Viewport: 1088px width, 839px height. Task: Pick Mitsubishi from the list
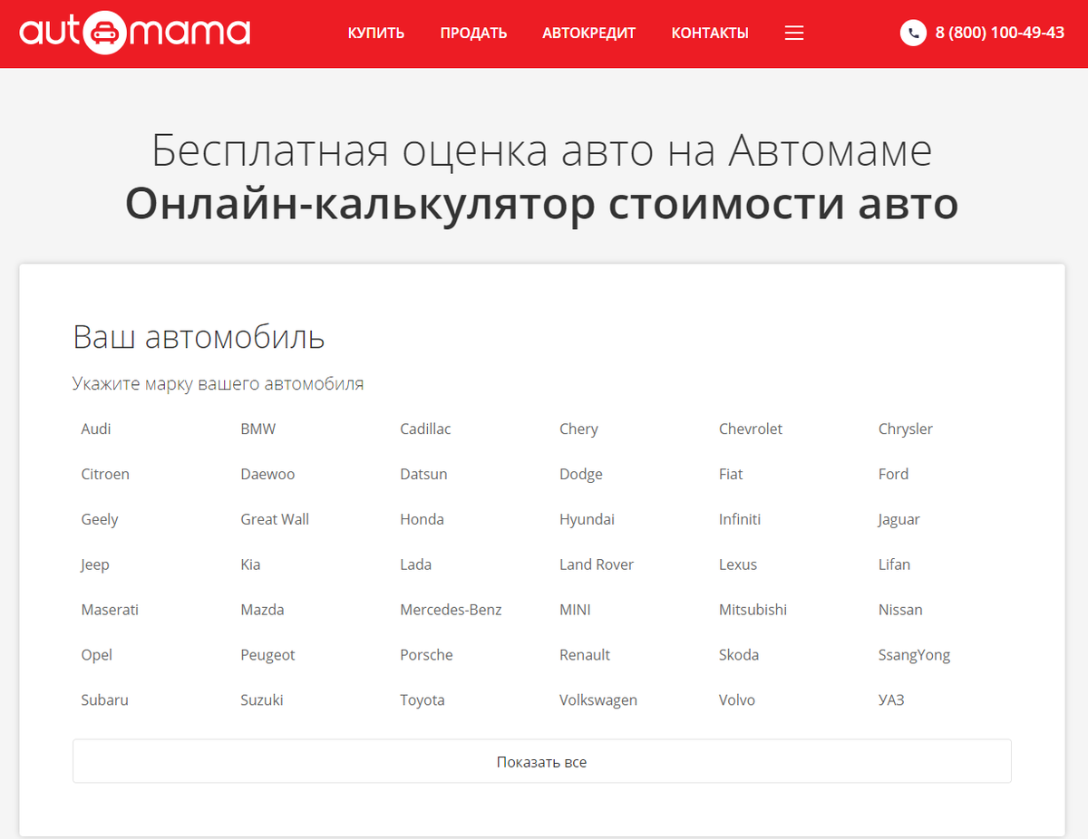pos(753,610)
